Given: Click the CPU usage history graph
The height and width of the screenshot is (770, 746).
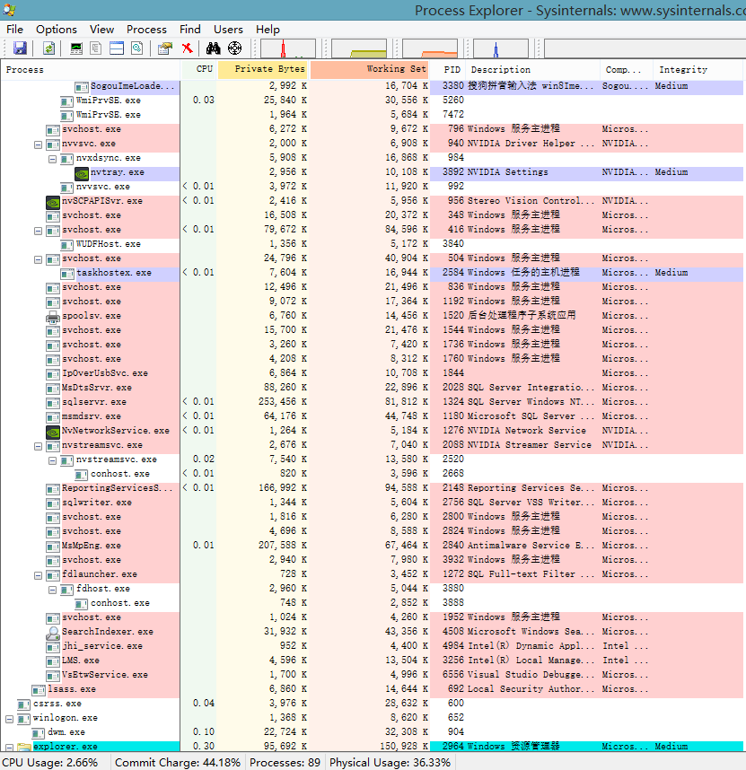Looking at the screenshot, I should point(287,48).
